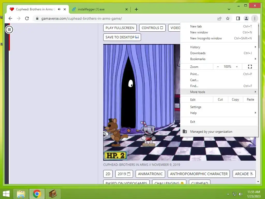Increase zoom with the plus button
Screen dimensions: 265x199
(237, 67)
